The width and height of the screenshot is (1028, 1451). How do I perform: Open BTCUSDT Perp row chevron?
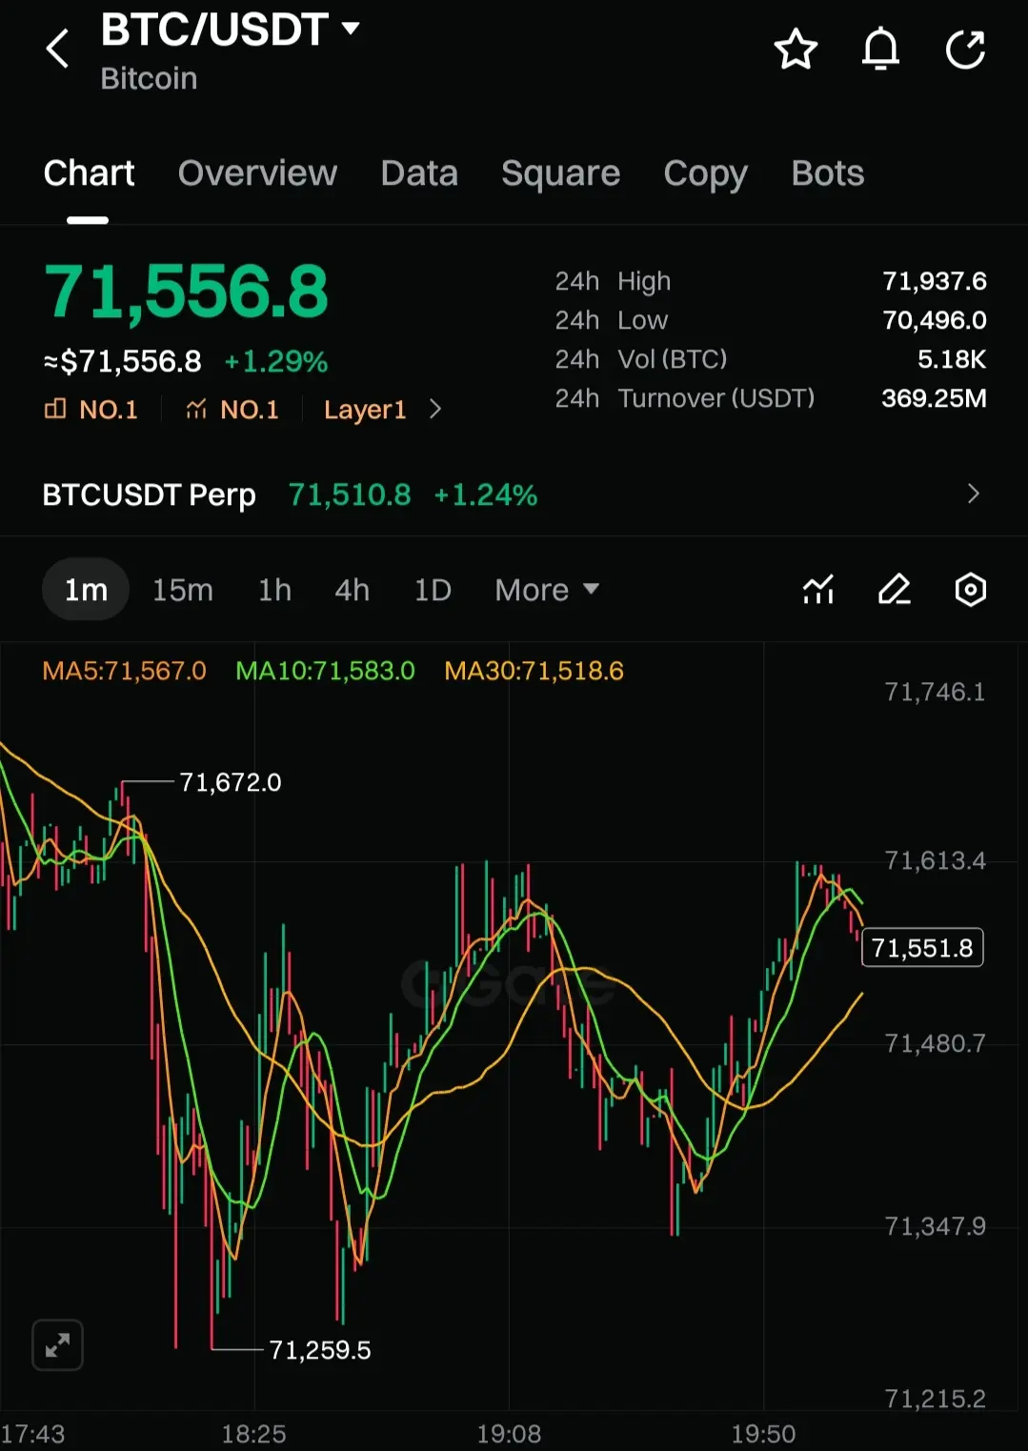[x=973, y=494]
